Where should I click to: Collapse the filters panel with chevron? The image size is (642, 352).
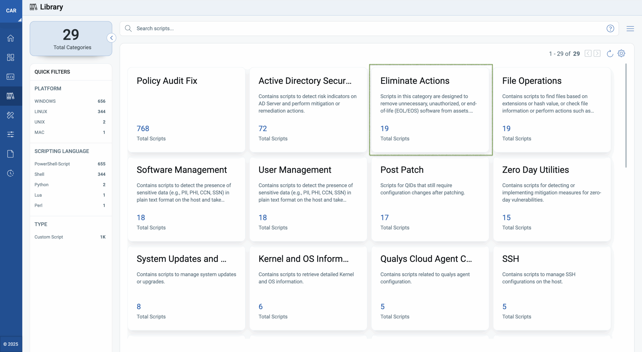pyautogui.click(x=111, y=38)
